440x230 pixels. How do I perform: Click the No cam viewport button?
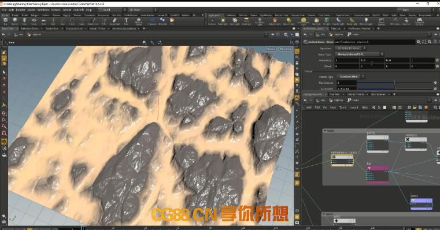point(286,49)
